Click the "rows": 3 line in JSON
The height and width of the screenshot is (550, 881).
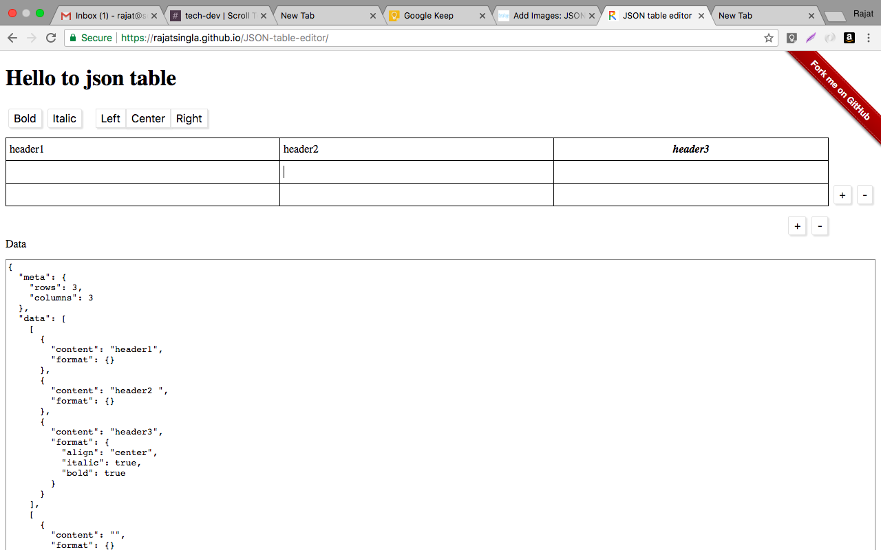56,287
